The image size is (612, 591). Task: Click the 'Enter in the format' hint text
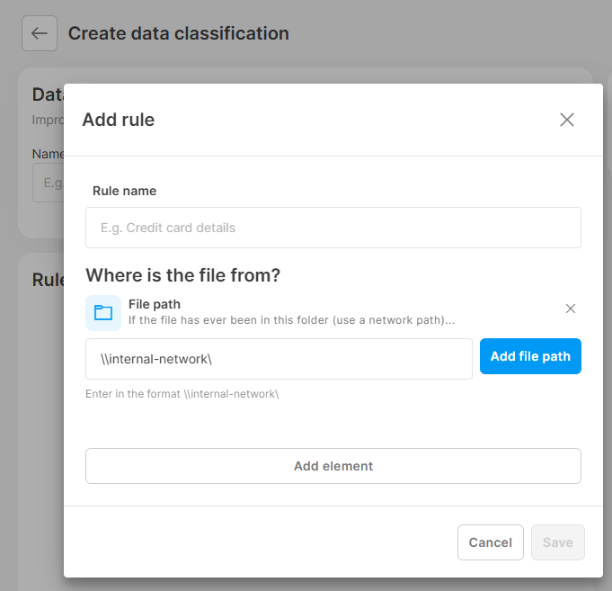(182, 394)
